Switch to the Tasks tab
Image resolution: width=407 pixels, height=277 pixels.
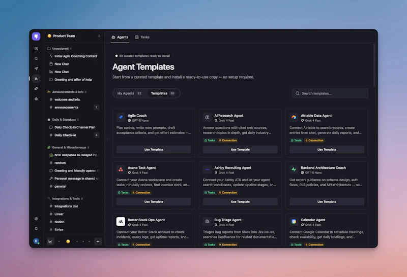pyautogui.click(x=142, y=37)
